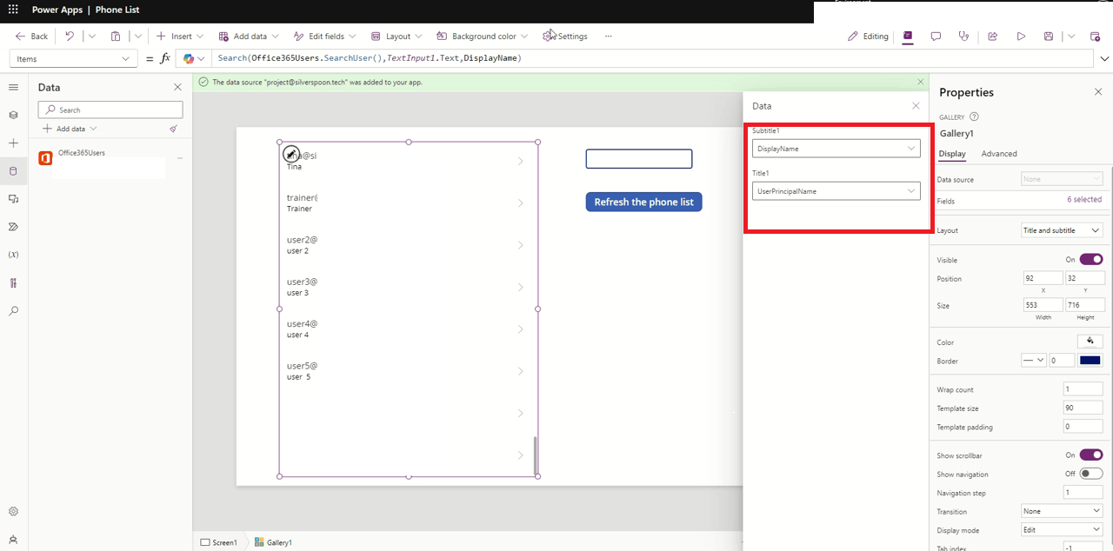Image resolution: width=1113 pixels, height=551 pixels.
Task: Open the Settings menu in the toolbar
Action: click(565, 36)
